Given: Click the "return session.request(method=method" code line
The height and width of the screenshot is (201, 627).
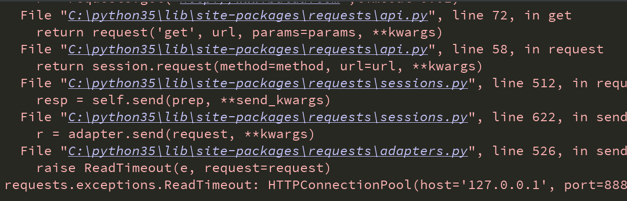Looking at the screenshot, I should pos(259,66).
